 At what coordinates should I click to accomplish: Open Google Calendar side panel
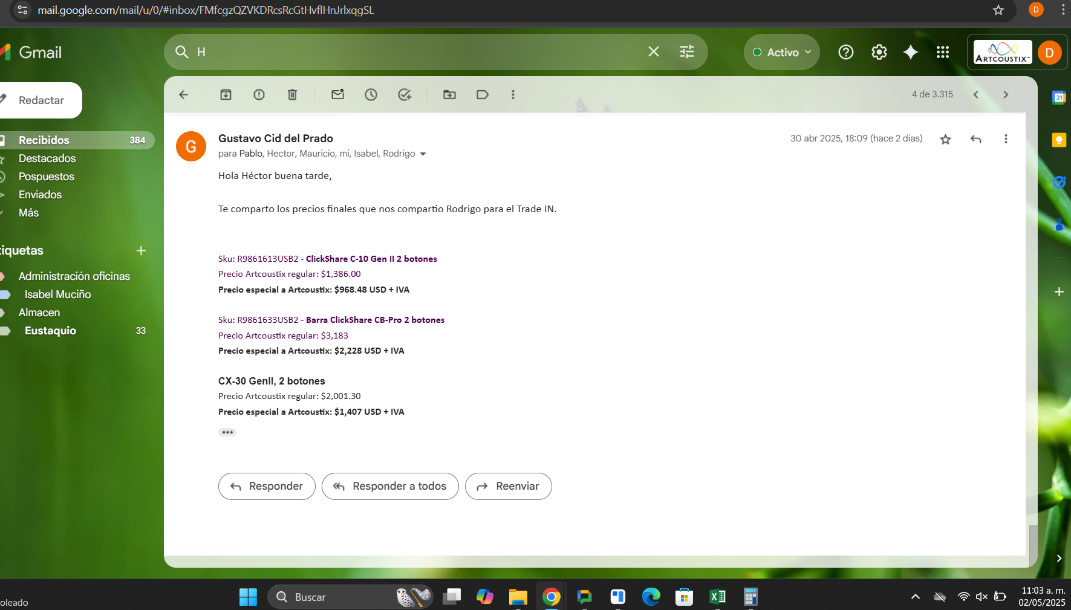click(1059, 97)
